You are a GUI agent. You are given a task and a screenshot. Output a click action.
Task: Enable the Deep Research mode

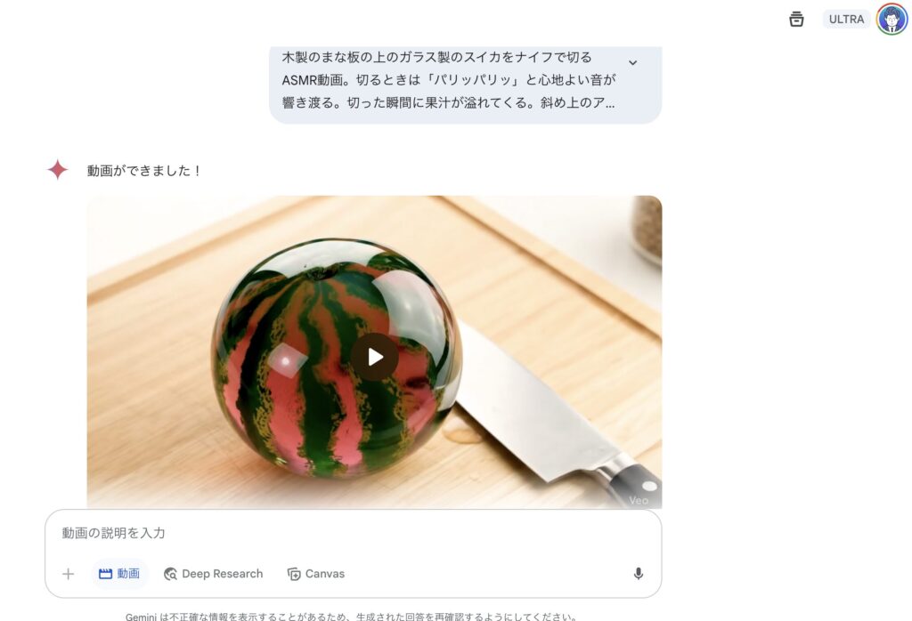point(214,574)
